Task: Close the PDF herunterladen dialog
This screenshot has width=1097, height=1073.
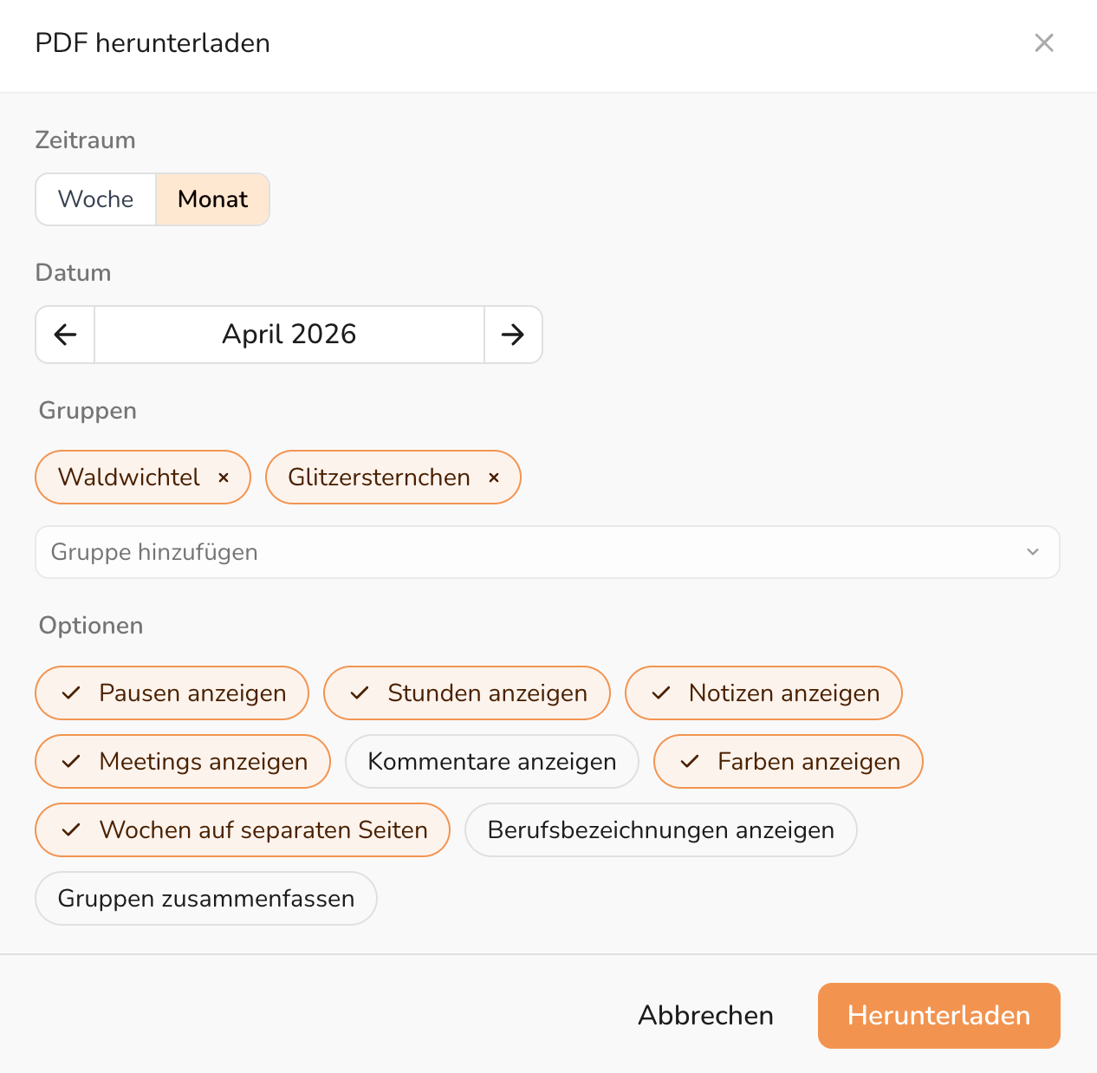Action: tap(1044, 43)
